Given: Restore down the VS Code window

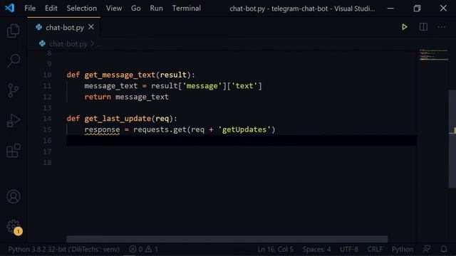Looking at the screenshot, I should pyautogui.click(x=417, y=8).
